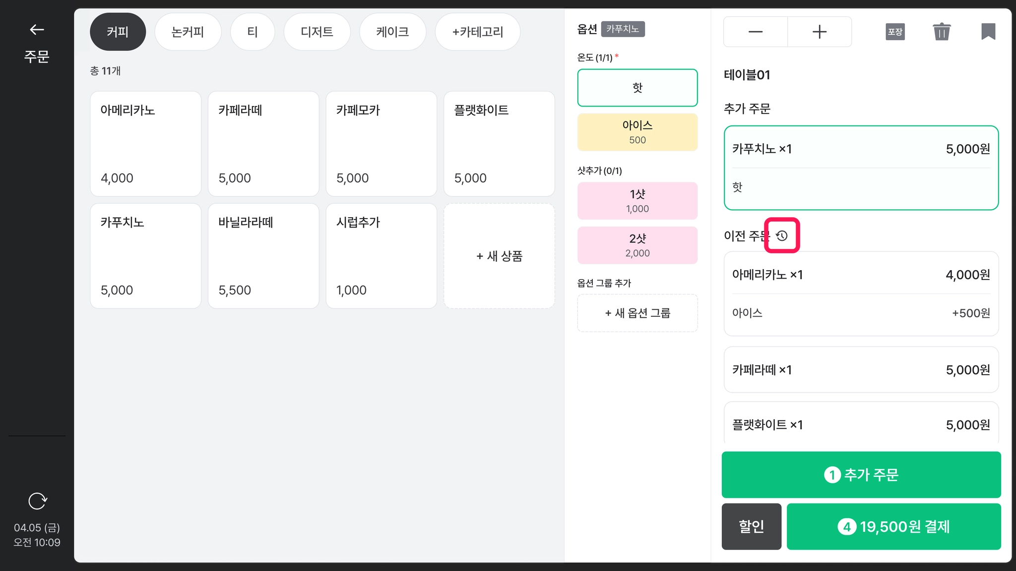The width and height of the screenshot is (1016, 571).
Task: Decrease quantity with minus button
Action: 756,32
